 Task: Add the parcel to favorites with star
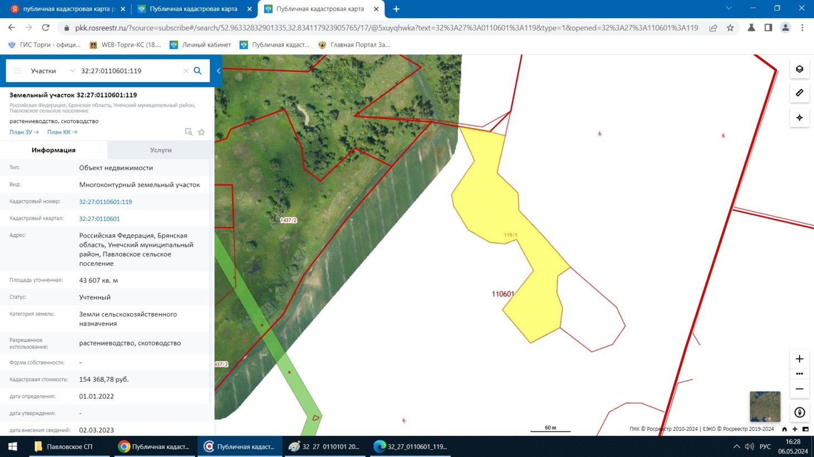point(202,132)
